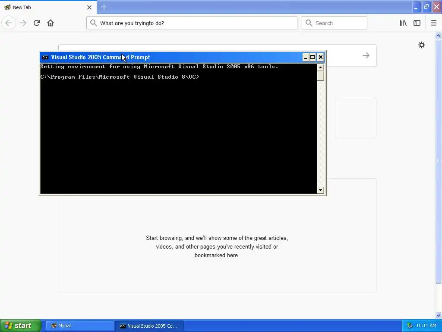Open the Windows start menu

[x=21, y=326]
